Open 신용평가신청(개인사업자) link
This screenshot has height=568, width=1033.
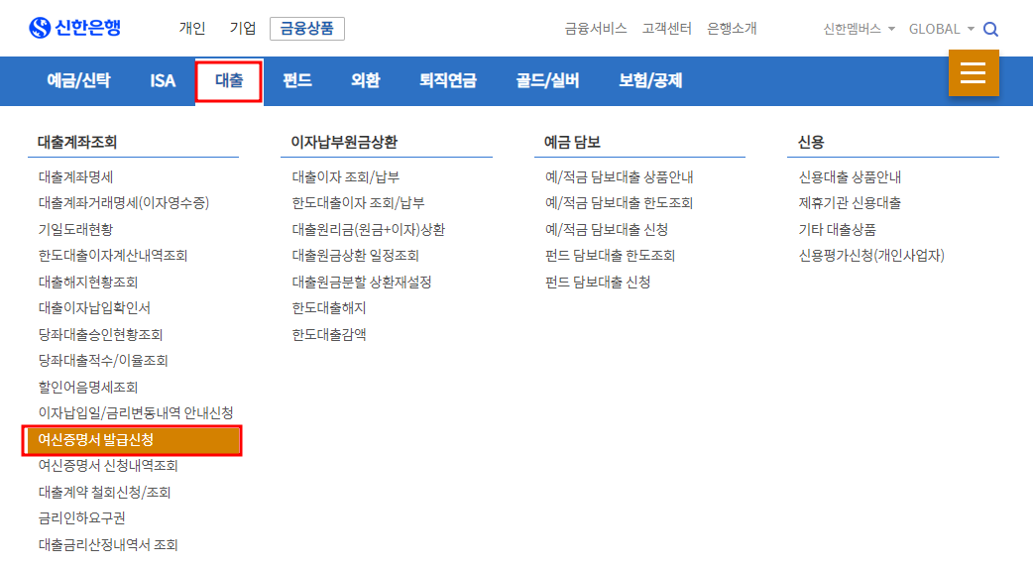click(871, 256)
